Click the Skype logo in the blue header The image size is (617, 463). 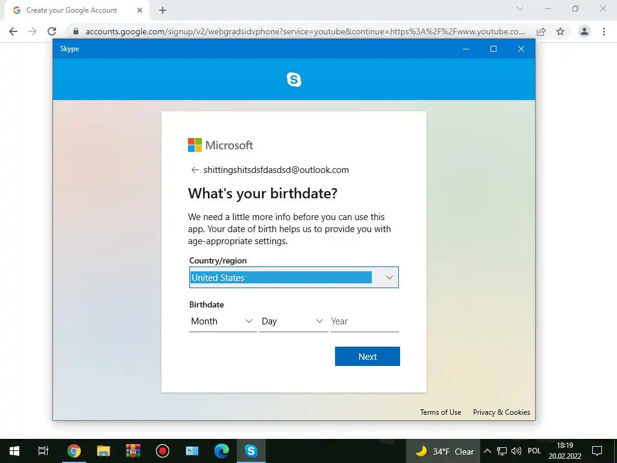[x=294, y=80]
